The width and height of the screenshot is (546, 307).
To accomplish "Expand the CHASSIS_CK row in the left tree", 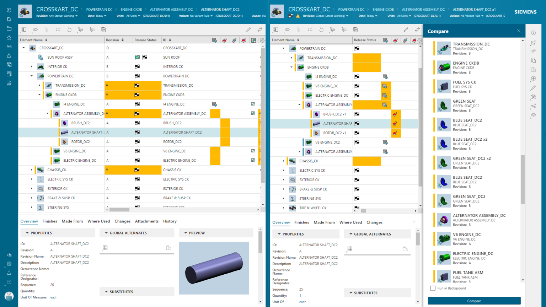I will pyautogui.click(x=31, y=170).
